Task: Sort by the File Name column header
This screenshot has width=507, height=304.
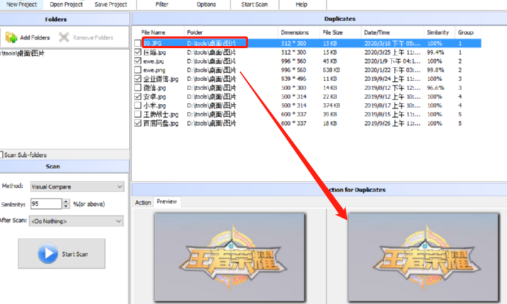Action: pyautogui.click(x=153, y=33)
